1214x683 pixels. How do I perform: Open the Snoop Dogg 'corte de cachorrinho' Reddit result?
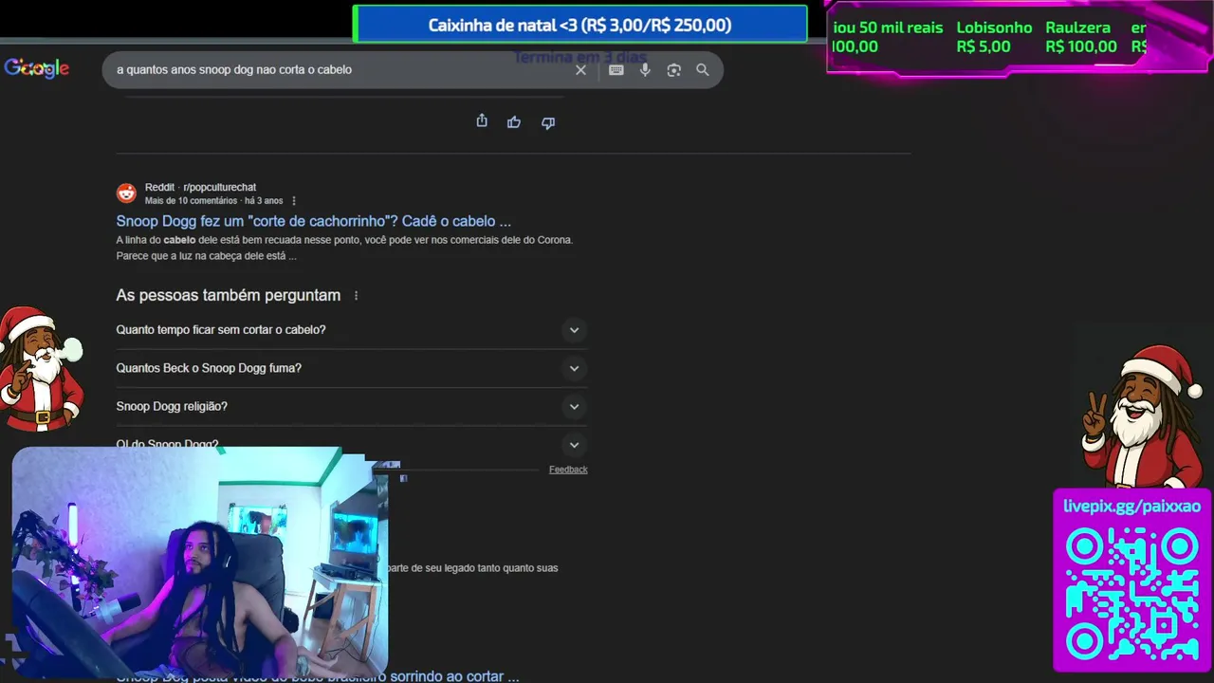pyautogui.click(x=314, y=221)
